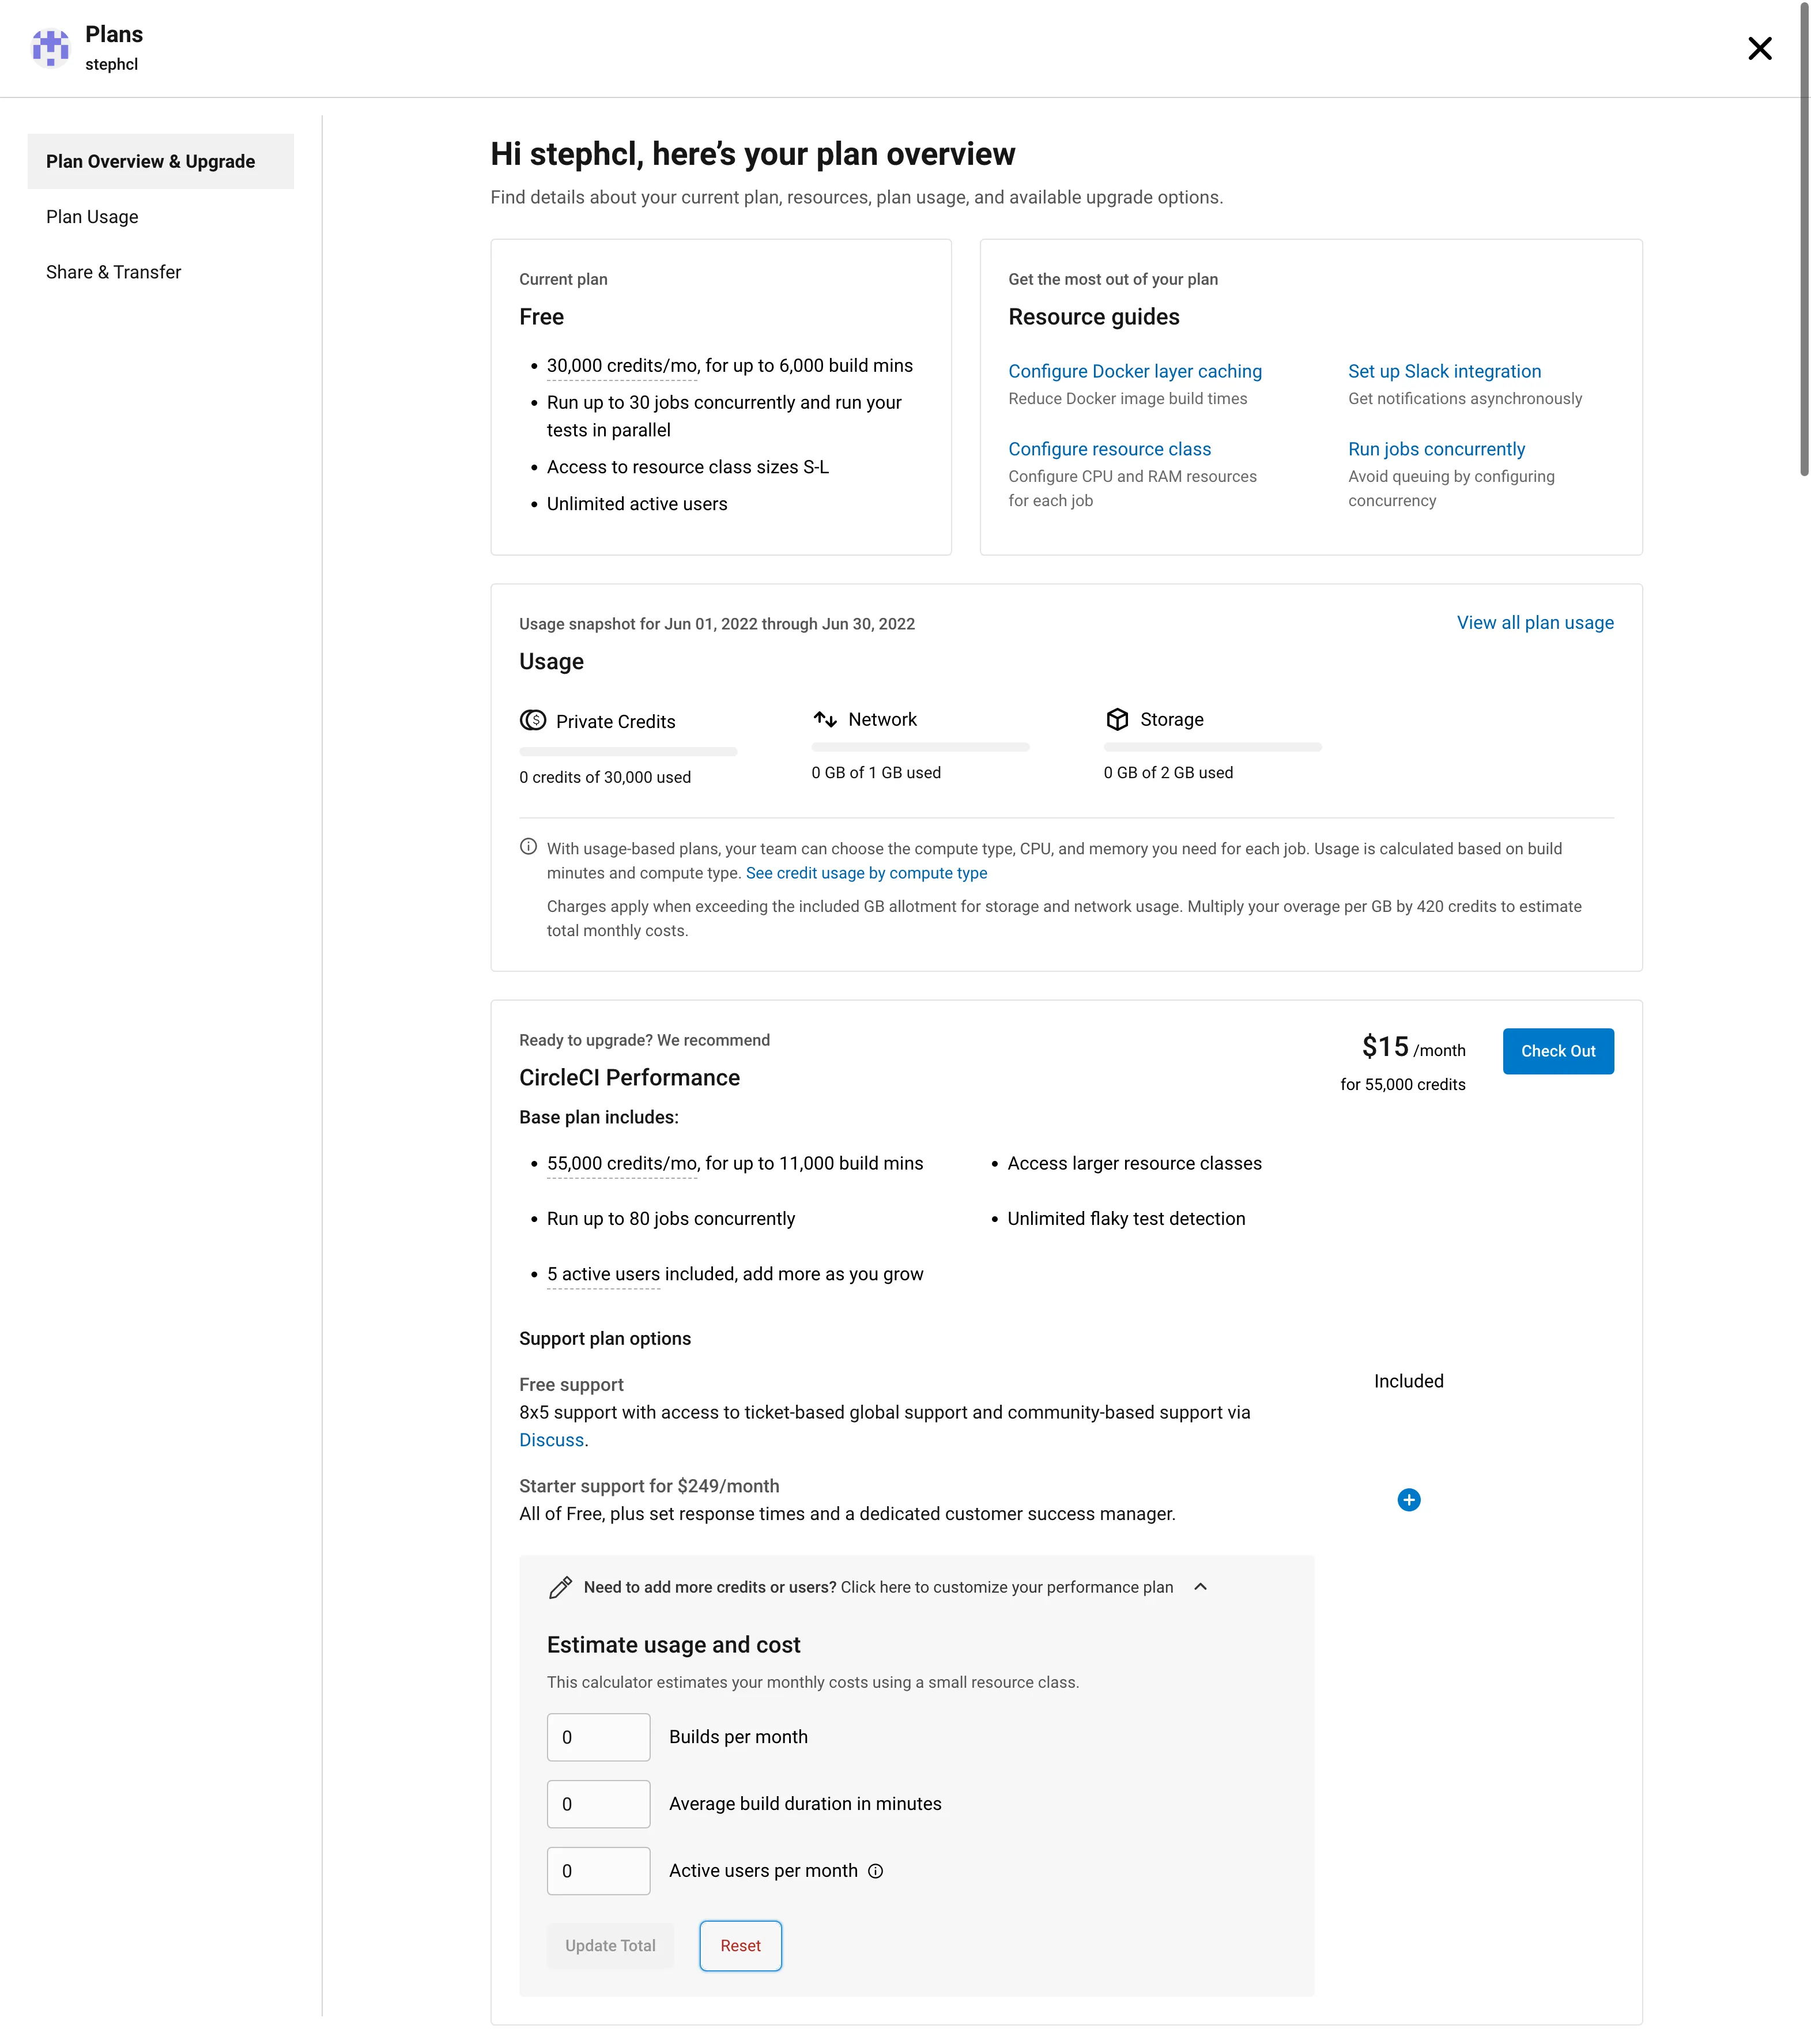
Task: Click underlined '30,000 credits/mo' text
Action: 622,366
